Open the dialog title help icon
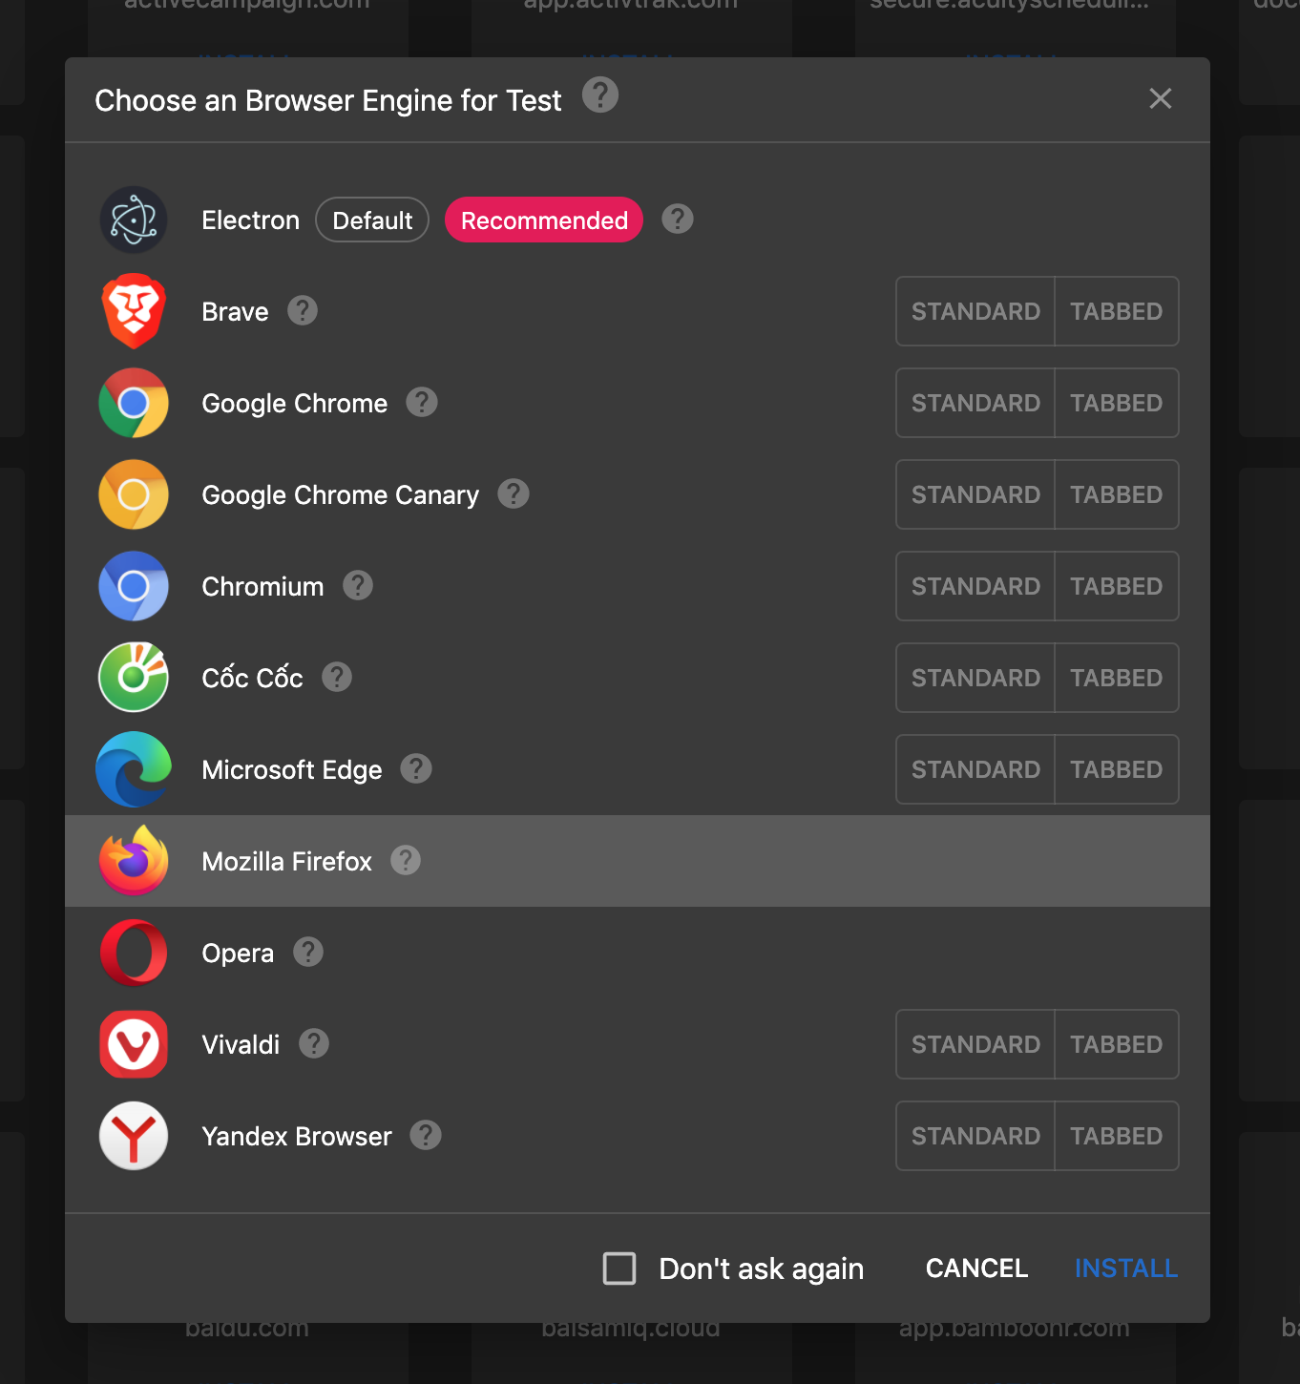The width and height of the screenshot is (1300, 1384). tap(600, 94)
